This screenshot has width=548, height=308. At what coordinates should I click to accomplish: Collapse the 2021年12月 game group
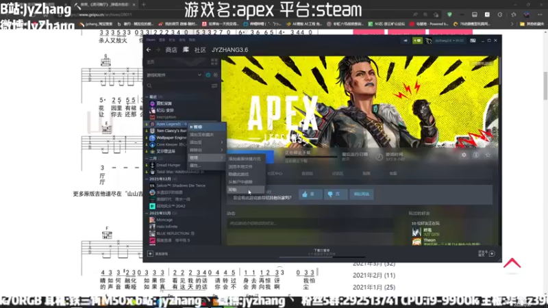click(147, 179)
